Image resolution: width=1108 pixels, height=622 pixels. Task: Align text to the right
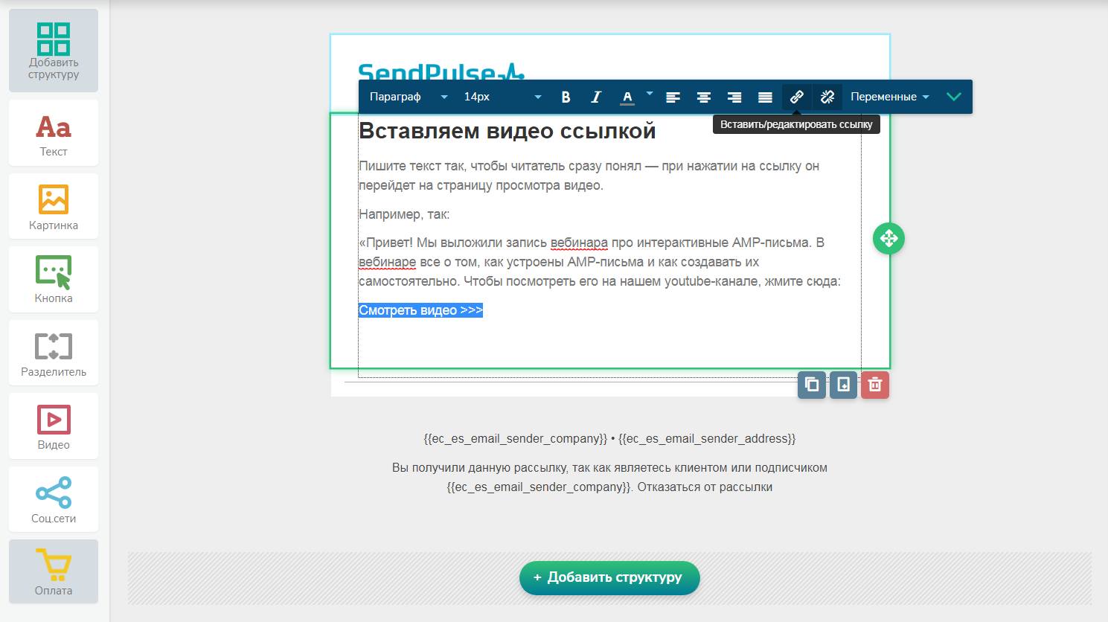[x=734, y=97]
